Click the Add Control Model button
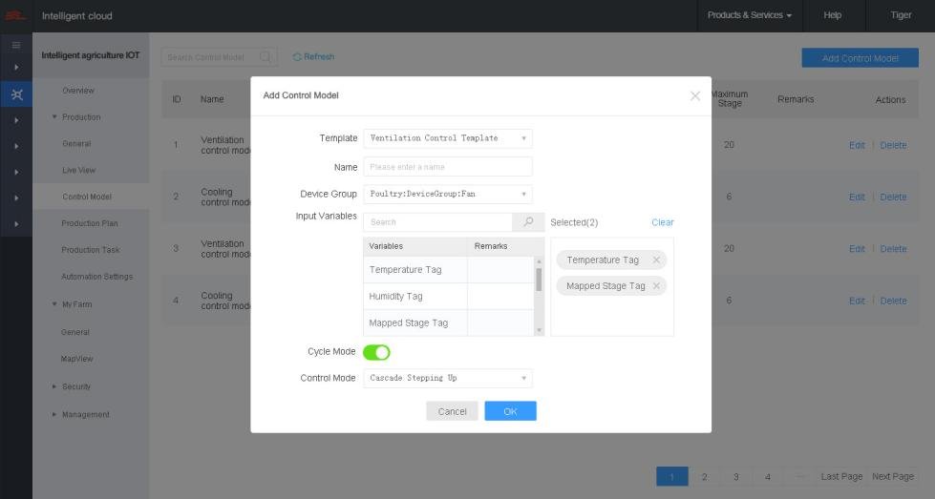The width and height of the screenshot is (935, 499). 860,58
